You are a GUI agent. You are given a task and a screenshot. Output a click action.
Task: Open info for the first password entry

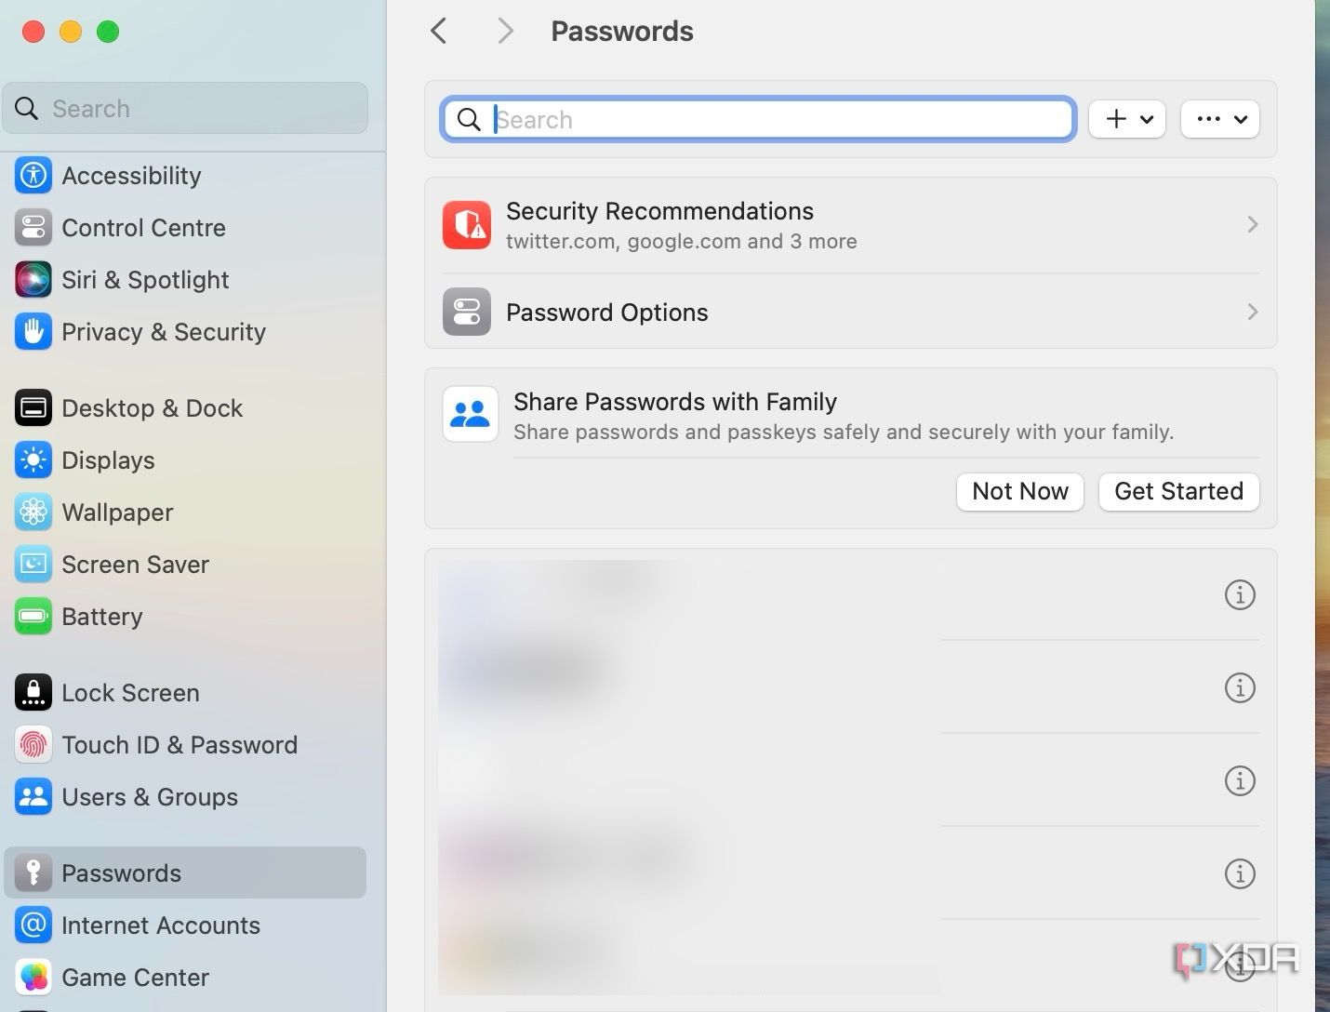pyautogui.click(x=1240, y=594)
